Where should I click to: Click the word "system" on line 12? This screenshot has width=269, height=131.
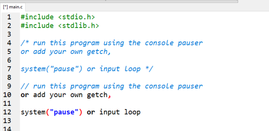(33, 112)
